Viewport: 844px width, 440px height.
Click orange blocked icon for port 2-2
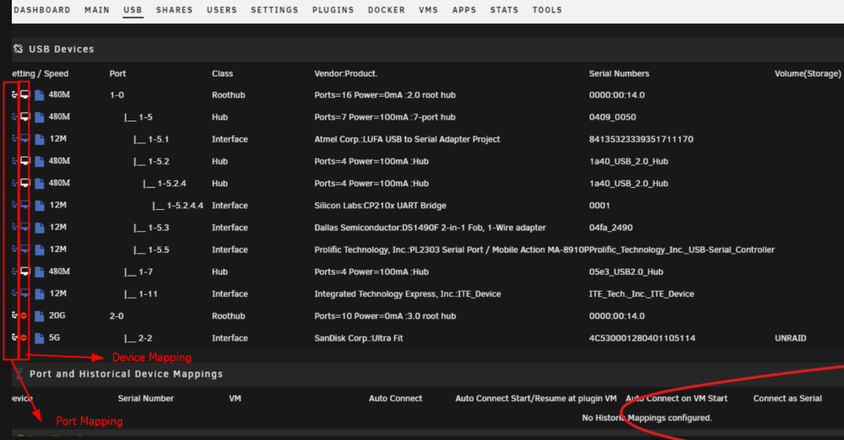pos(24,338)
